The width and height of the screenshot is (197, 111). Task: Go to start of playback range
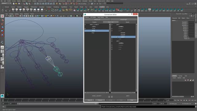(x=175, y=100)
